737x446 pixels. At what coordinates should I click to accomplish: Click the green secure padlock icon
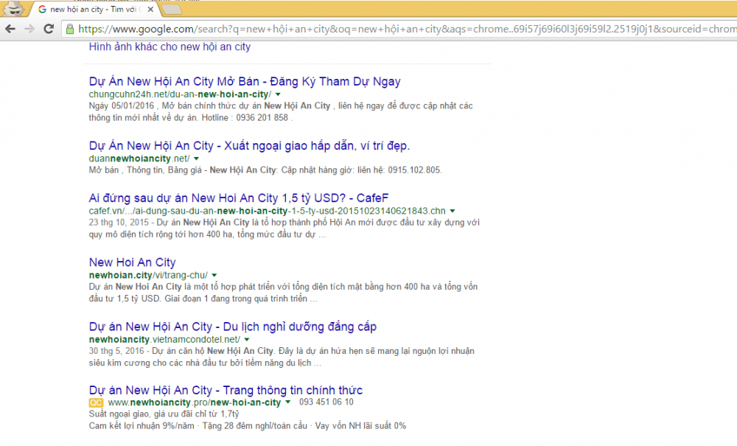(x=70, y=29)
